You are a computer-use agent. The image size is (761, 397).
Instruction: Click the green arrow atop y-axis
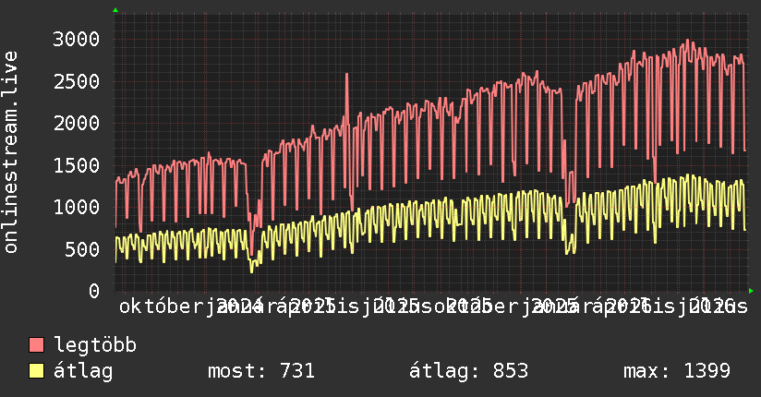tap(115, 10)
